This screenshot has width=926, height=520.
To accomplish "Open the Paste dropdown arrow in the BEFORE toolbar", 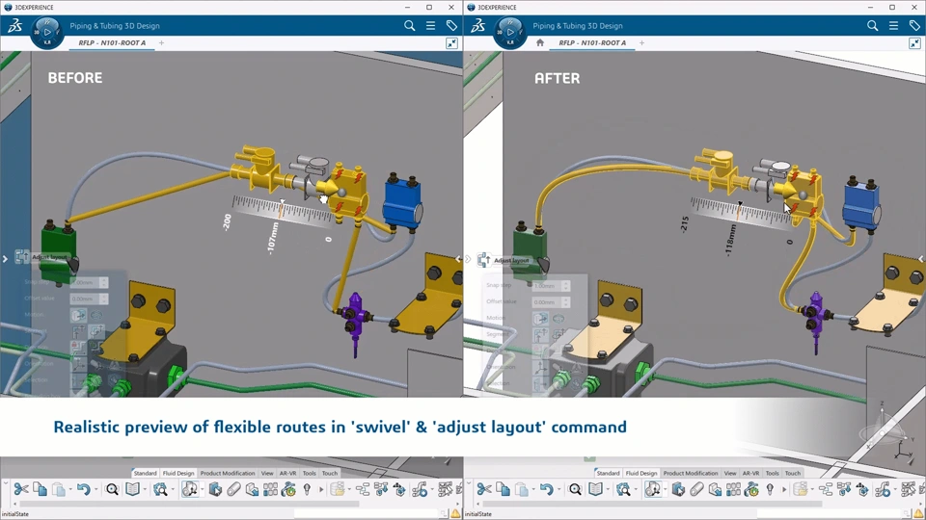I will 69,489.
